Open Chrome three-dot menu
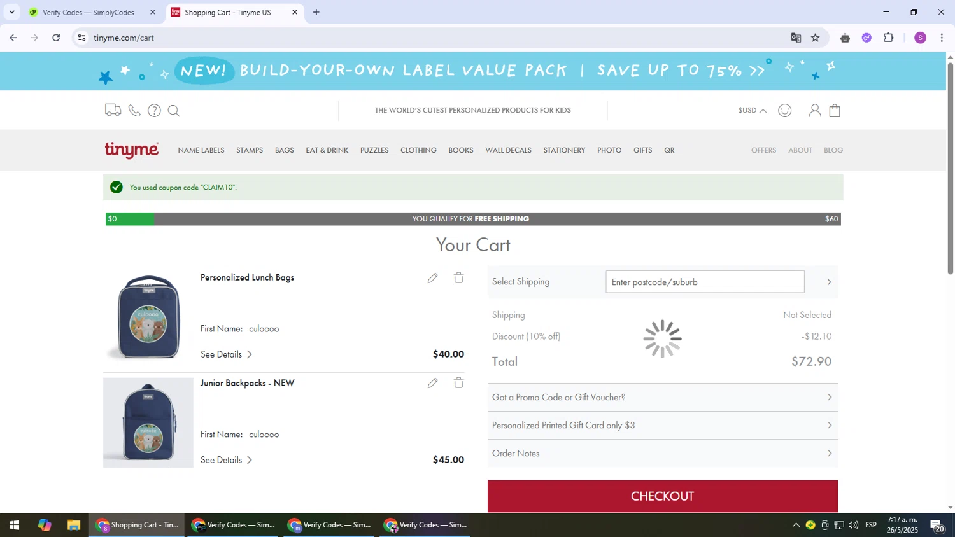Screen dimensions: 955x537 942,38
